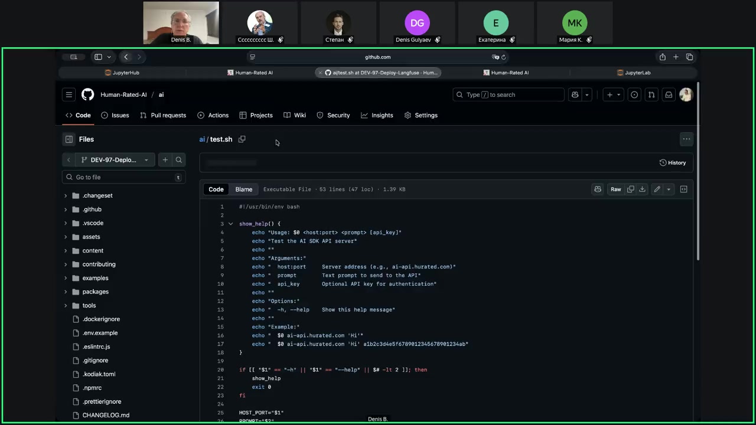Image resolution: width=756 pixels, height=425 pixels.
Task: Copy raw file contents icon
Action: (x=630, y=189)
